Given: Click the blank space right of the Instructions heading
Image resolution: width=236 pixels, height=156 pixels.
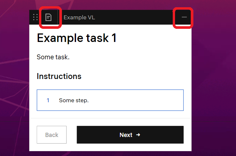Looking at the screenshot, I should click(138, 76).
